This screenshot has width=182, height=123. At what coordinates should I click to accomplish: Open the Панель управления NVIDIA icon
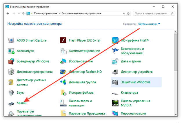(x=115, y=103)
